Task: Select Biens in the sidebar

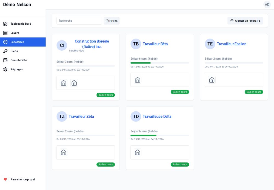Action: (x=23, y=51)
